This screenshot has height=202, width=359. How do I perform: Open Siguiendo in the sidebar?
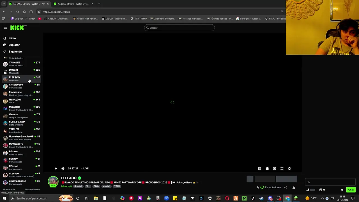point(15,52)
